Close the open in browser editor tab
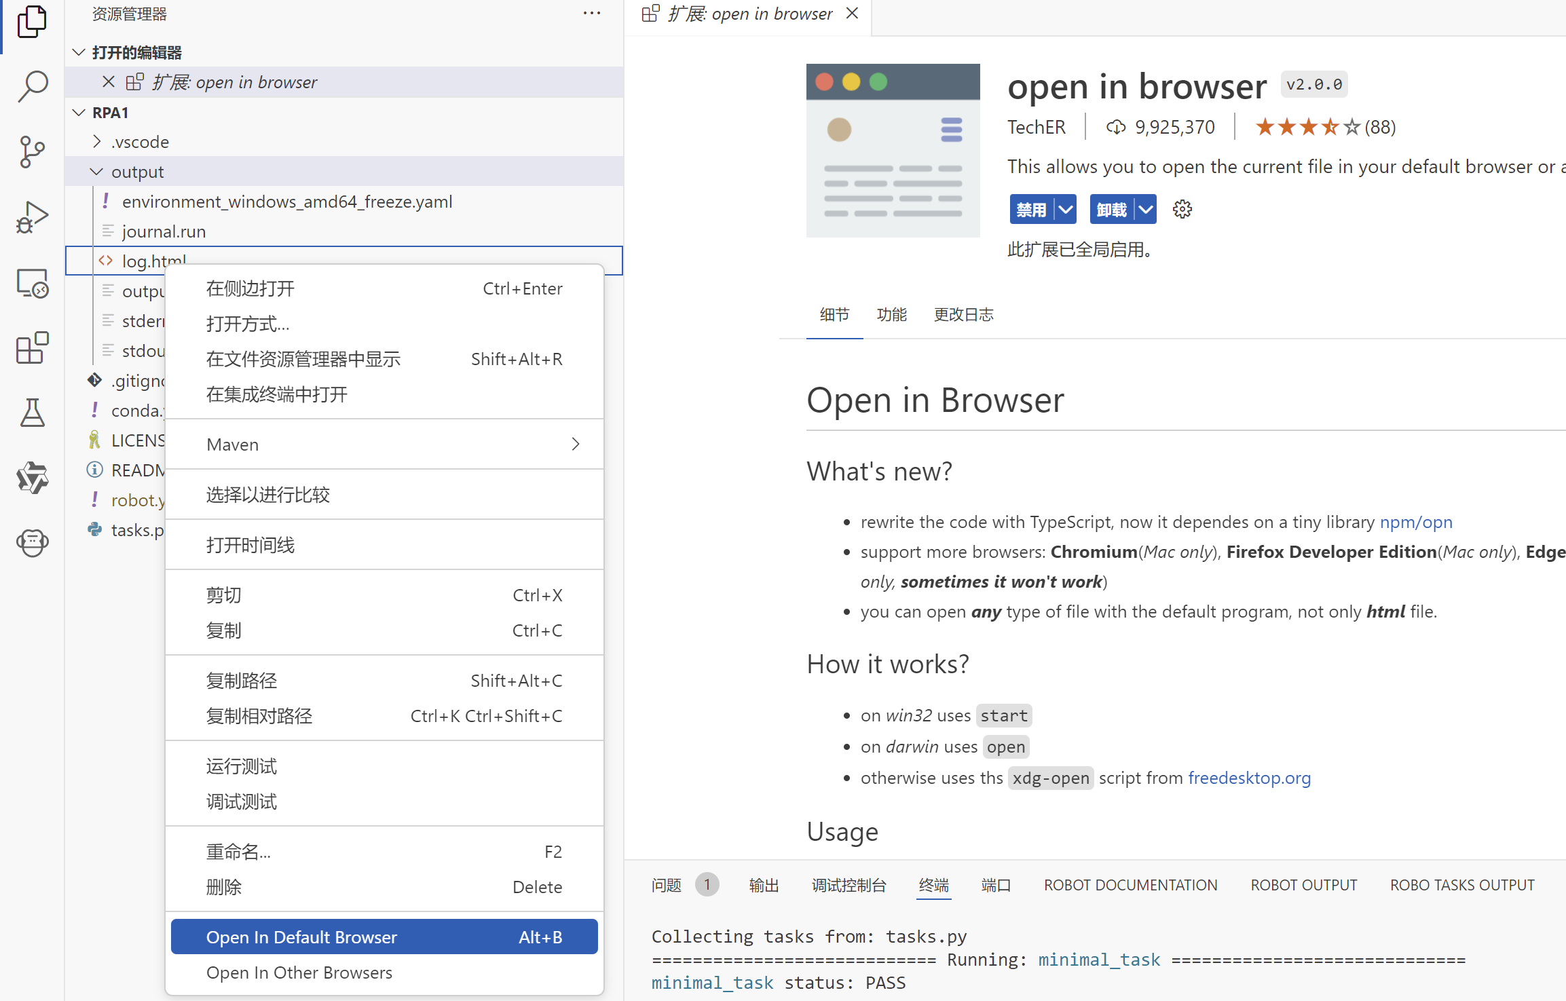This screenshot has height=1001, width=1566. pyautogui.click(x=852, y=14)
